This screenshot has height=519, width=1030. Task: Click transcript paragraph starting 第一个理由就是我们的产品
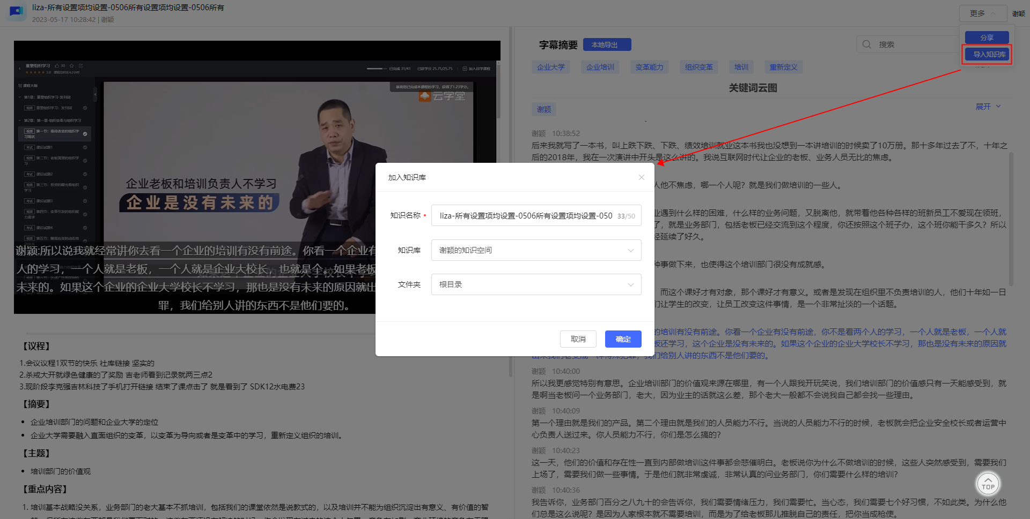769,429
